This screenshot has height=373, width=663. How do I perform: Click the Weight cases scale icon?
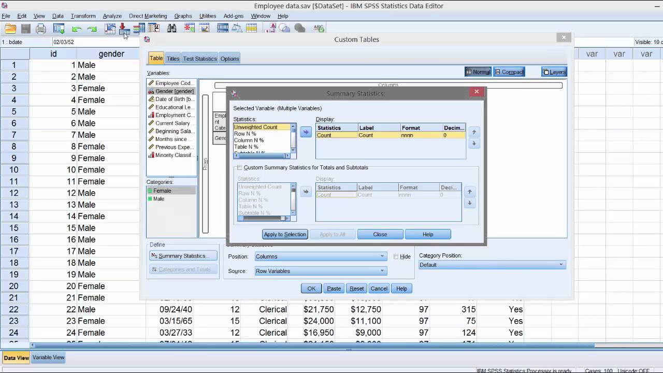click(238, 28)
